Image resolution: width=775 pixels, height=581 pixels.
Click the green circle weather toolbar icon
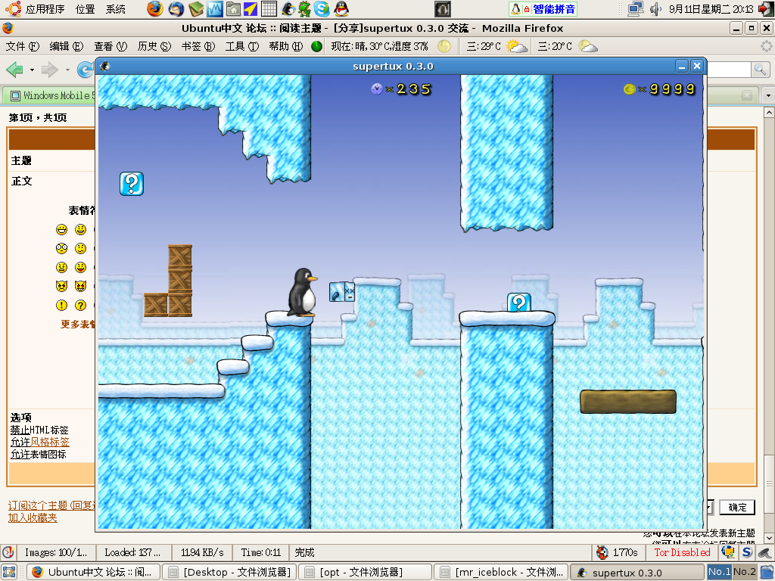317,46
